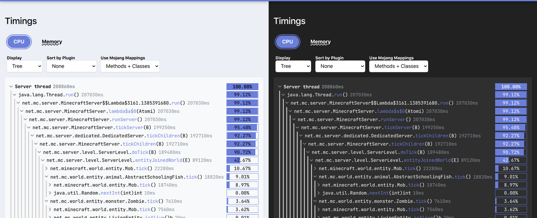This screenshot has height=218, width=537.
Task: Collapse Zombie.tick node in light panel
Action: point(46,201)
